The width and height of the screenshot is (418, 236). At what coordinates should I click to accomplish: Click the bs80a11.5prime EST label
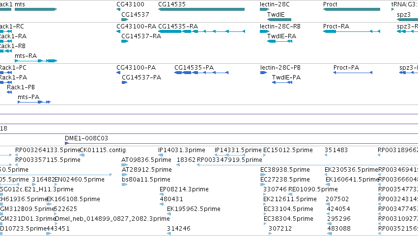click(x=146, y=180)
